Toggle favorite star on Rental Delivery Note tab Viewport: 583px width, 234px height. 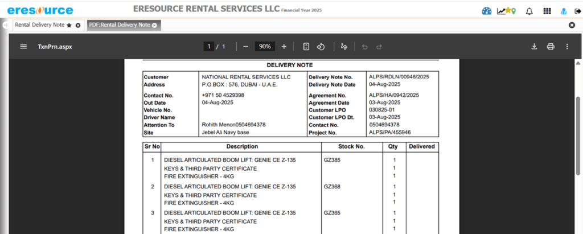(69, 25)
